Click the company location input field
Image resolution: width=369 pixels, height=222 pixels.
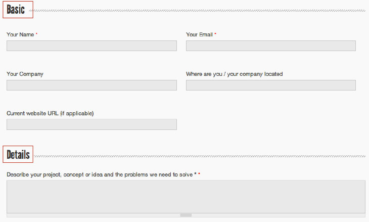pyautogui.click(x=270, y=85)
